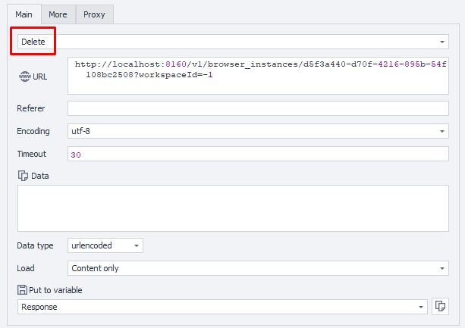Image resolution: width=465 pixels, height=328 pixels.
Task: Focus the empty Referer input field
Action: [258, 108]
